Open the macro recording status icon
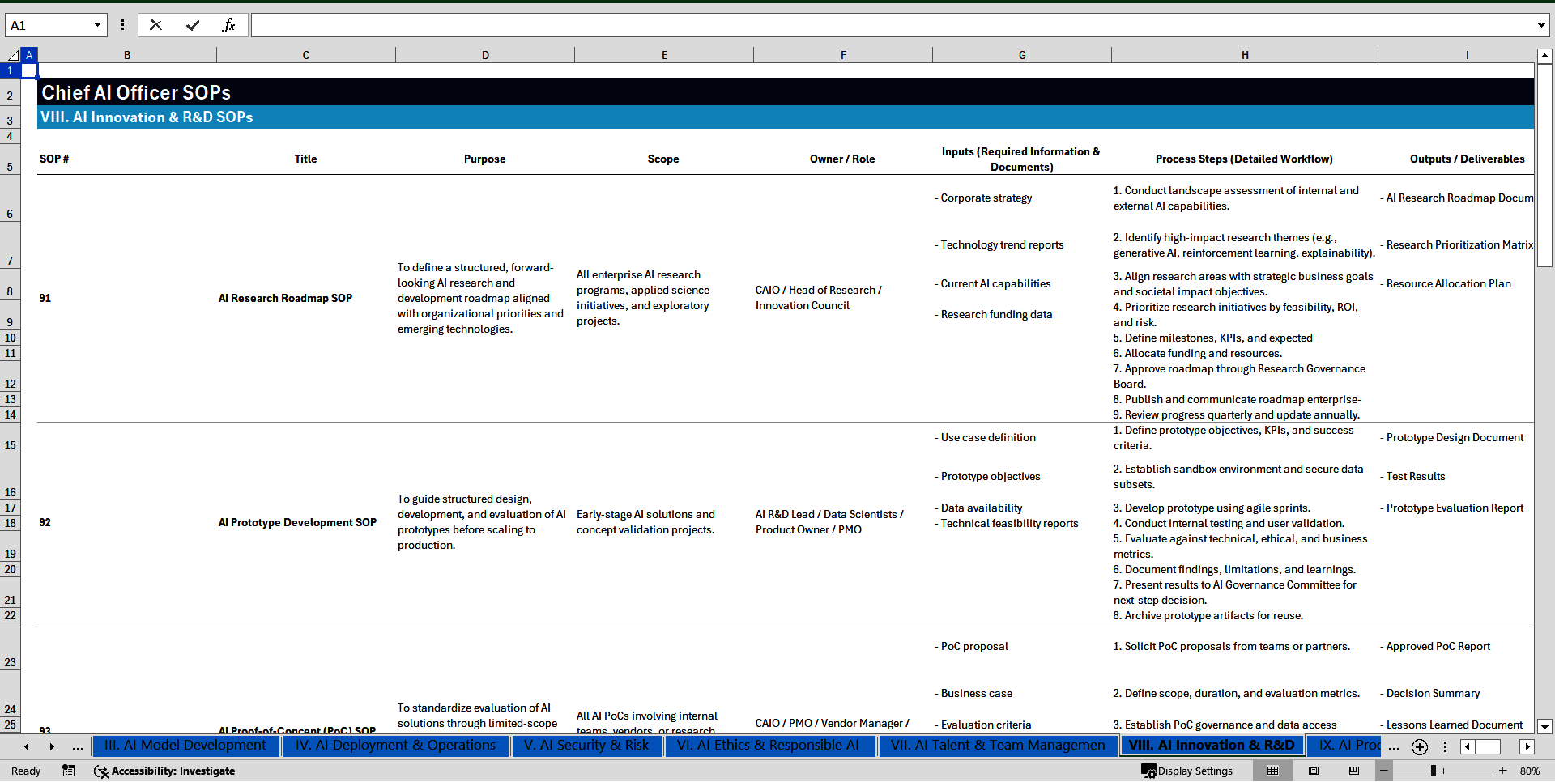Screen dimensions: 1555x782 tap(69, 771)
